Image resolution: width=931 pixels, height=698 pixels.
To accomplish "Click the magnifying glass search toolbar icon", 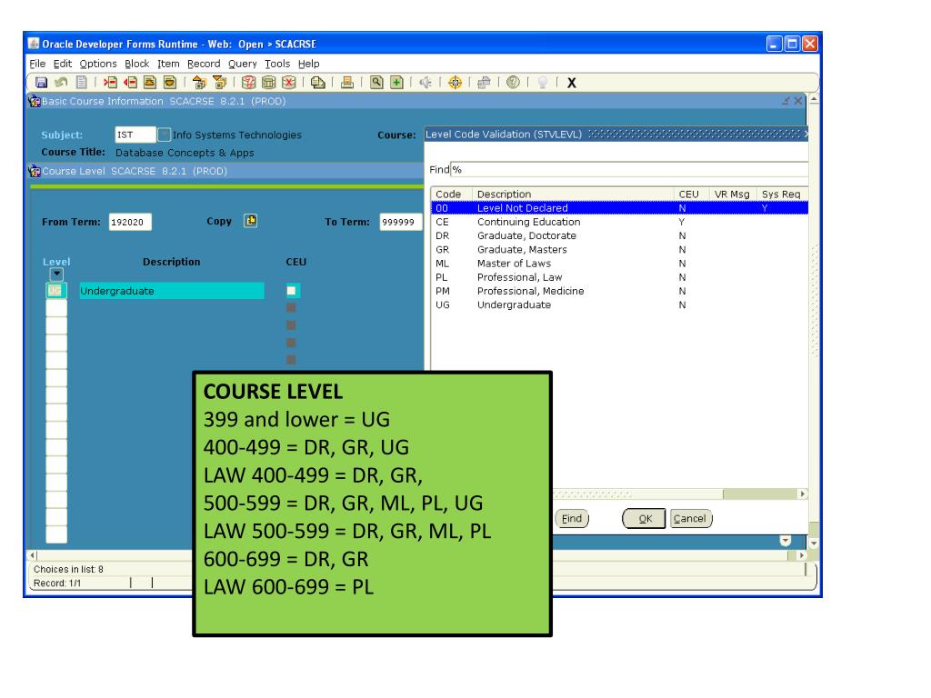I will [376, 83].
